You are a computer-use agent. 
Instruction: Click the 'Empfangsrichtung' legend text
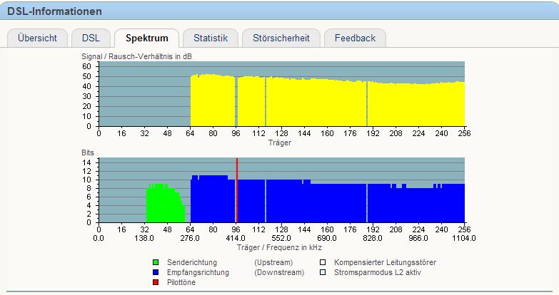(198, 273)
